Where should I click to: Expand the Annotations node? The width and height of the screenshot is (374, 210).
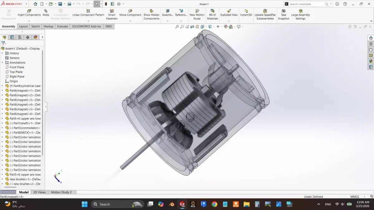coord(2,63)
